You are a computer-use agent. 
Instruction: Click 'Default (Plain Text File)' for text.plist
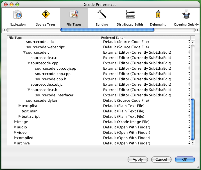click(x=124, y=106)
